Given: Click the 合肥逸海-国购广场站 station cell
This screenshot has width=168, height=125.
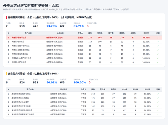Looking at the screenshot, I should pyautogui.click(x=58, y=102).
